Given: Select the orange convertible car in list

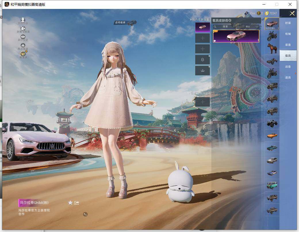Looking at the screenshot, I should [272, 135].
